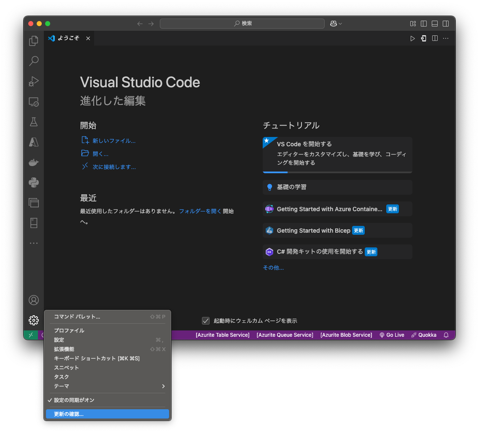Choose 拡張機能 from the menu
This screenshot has height=432, width=479.
coord(107,349)
